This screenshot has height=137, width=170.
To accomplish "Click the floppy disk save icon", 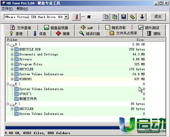I will [123, 17].
